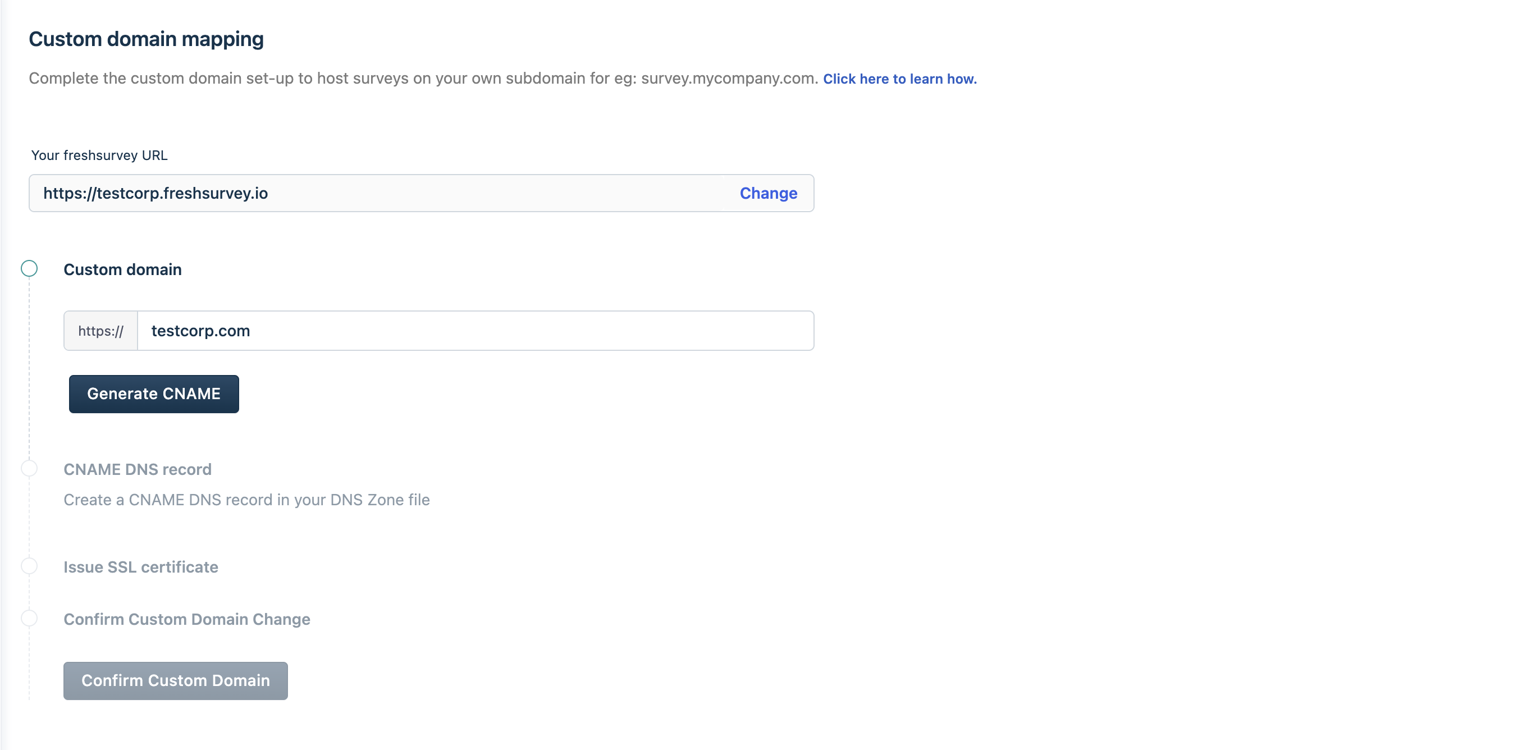Click the https:// prefix box
Viewport: 1536px width, 750px height.
pos(100,331)
